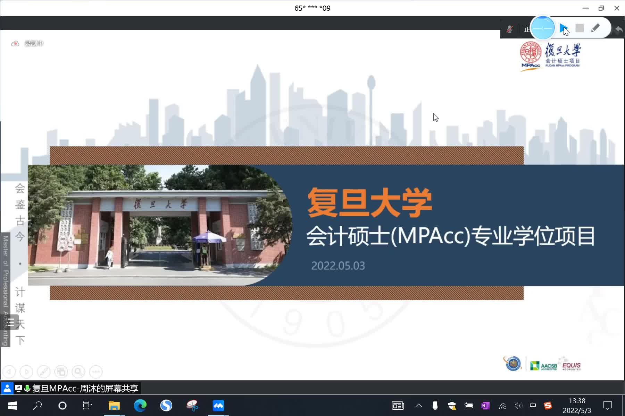Start slideshow with the blue play arrow
The width and height of the screenshot is (625, 416).
pyautogui.click(x=564, y=28)
